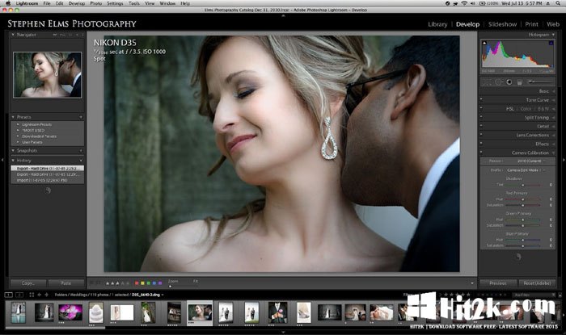
Task: Set rating to three stars
Action: tap(117, 283)
